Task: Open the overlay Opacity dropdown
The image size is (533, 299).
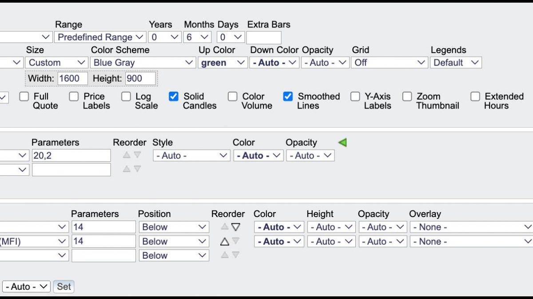Action: pyautogui.click(x=310, y=155)
